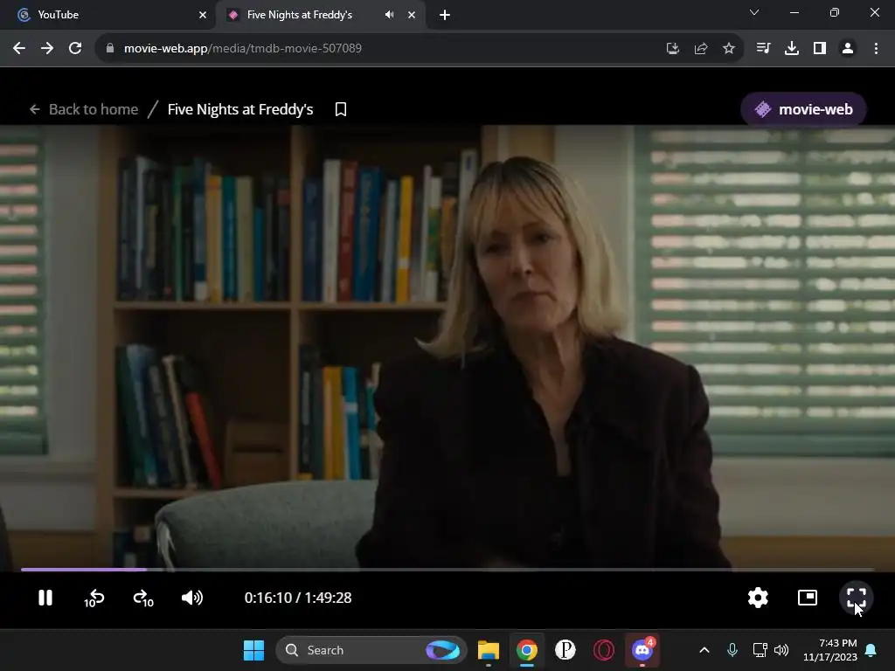Open the Windows Start menu
The image size is (895, 671).
pos(253,650)
